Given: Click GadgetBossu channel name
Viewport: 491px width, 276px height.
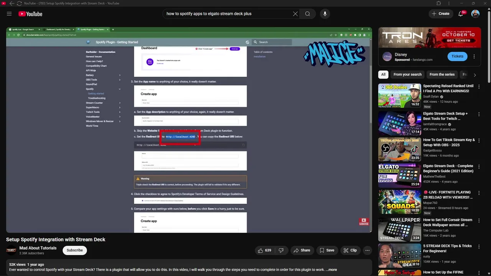Looking at the screenshot, I should coord(432,151).
